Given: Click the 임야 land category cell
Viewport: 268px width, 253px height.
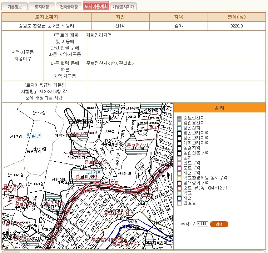Looking at the screenshot, I should click(x=179, y=26).
